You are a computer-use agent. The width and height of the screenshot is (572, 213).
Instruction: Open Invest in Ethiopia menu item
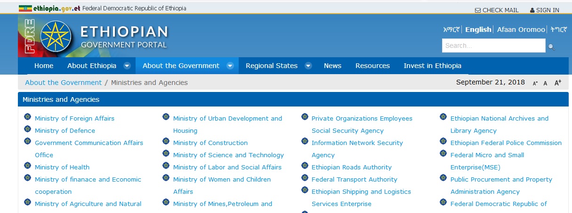(x=432, y=66)
